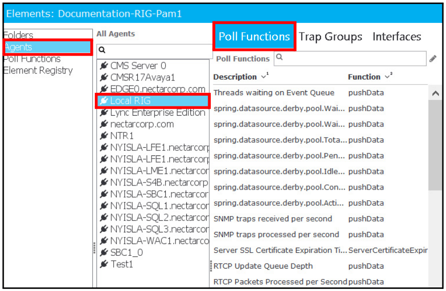Viewport: 446px width, 291px height.
Task: Select the NYISLA-LME1 agent
Action: point(153,171)
